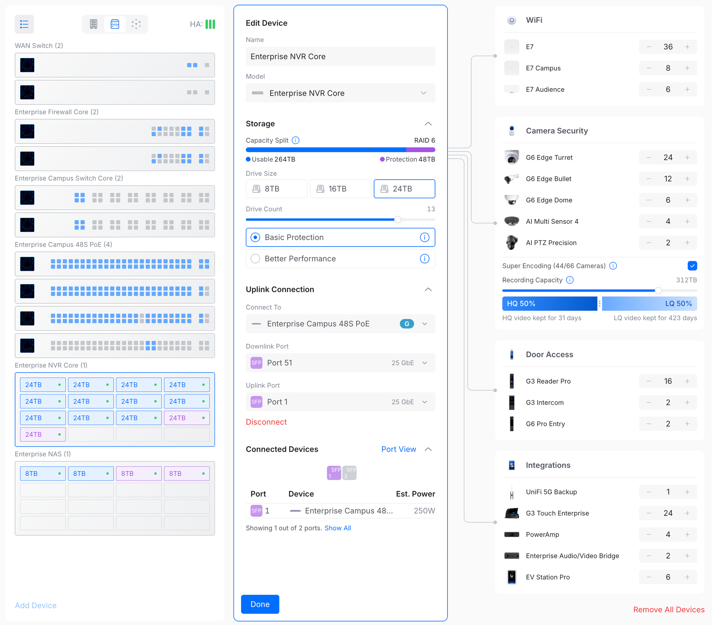Switch to rack view icon
The image size is (712, 625).
(94, 24)
